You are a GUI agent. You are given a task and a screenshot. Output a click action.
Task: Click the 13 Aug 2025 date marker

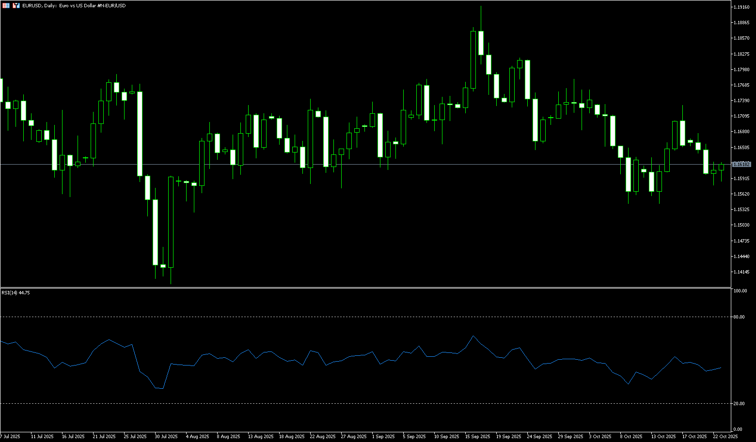pyautogui.click(x=261, y=437)
